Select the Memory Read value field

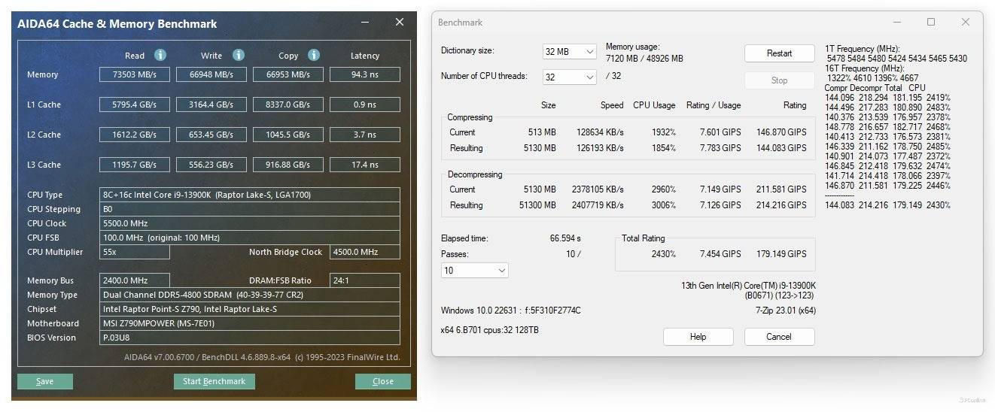[x=135, y=74]
